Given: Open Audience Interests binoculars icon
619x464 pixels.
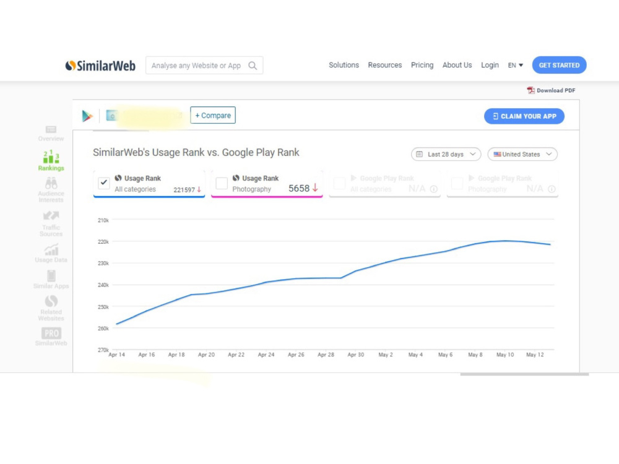Looking at the screenshot, I should 51,183.
